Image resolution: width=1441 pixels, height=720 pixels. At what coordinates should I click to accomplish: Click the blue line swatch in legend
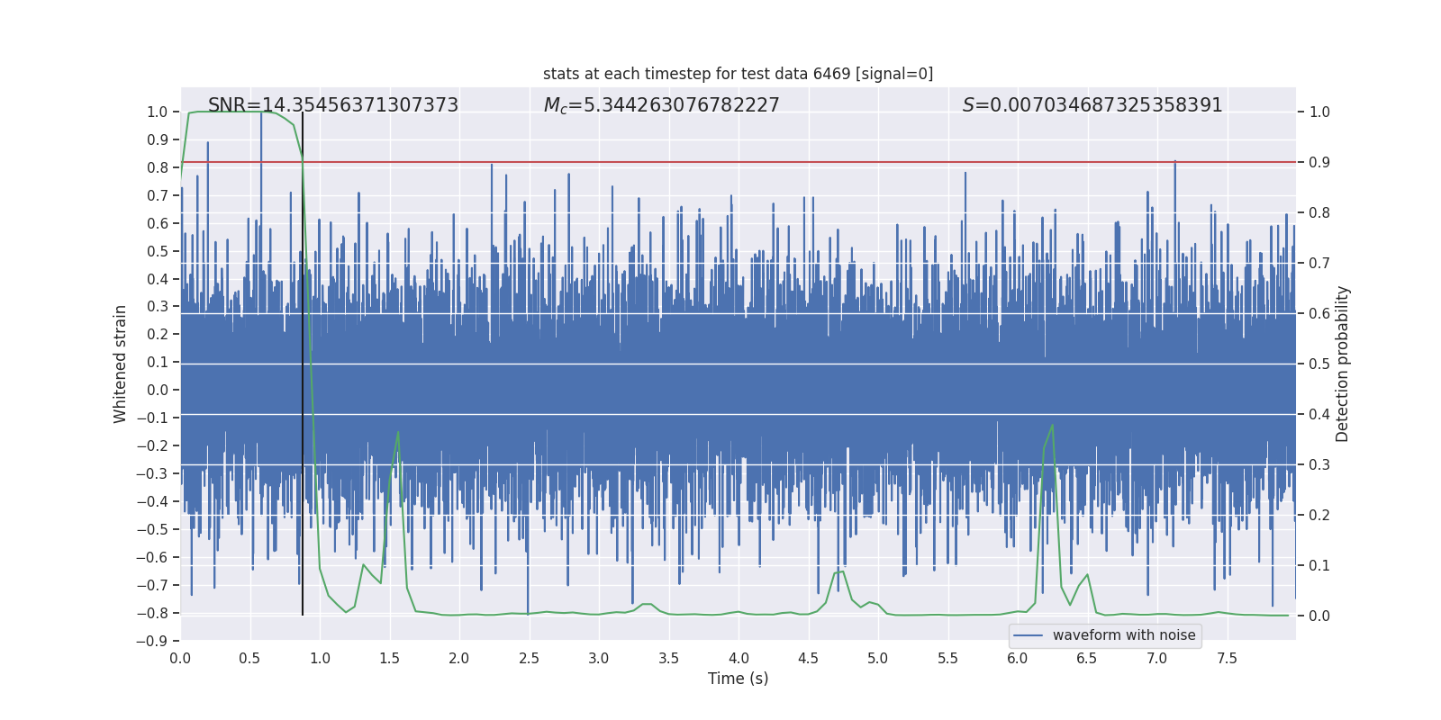click(1028, 635)
